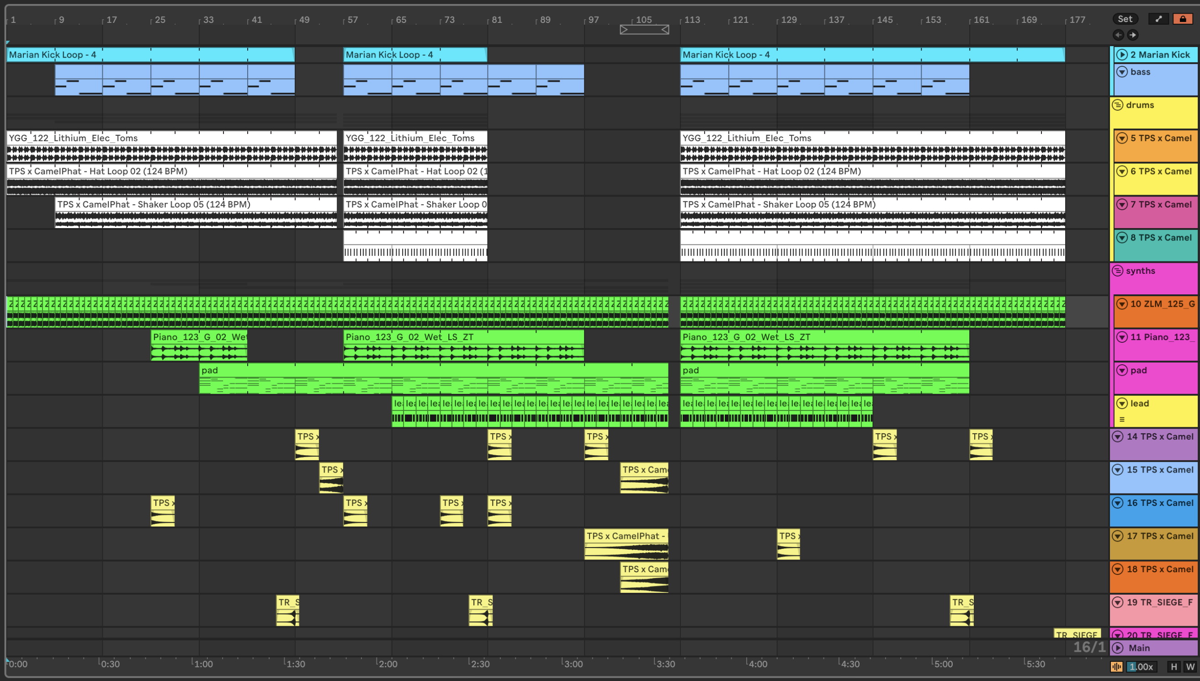The image size is (1200, 681).
Task: Unfold the 2 Marian Kick track arrow
Action: pyautogui.click(x=1122, y=55)
